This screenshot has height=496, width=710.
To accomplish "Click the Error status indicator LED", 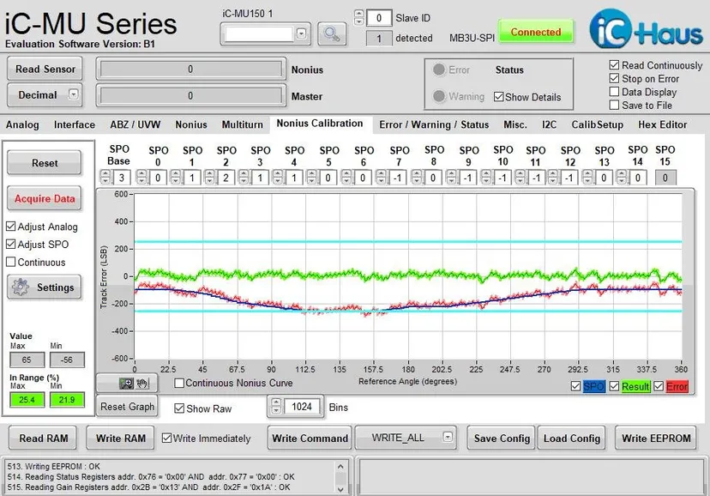I will coord(439,70).
